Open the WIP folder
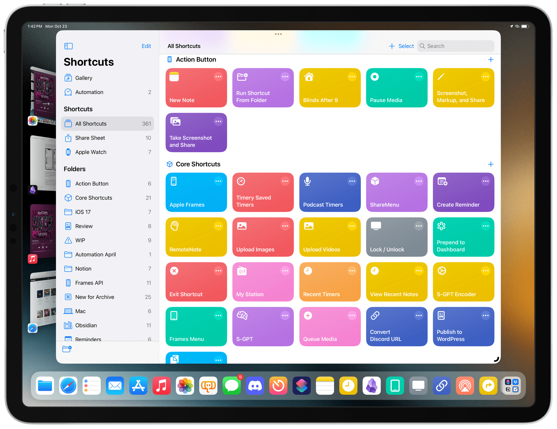 pos(107,240)
